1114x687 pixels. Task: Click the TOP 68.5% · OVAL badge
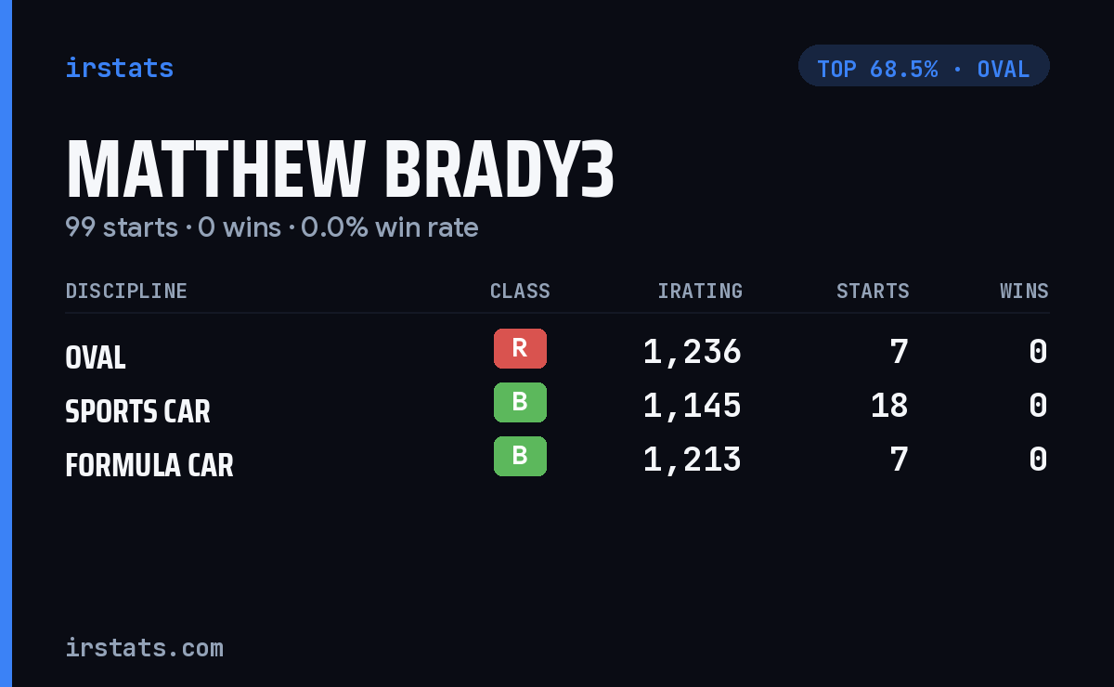(924, 66)
